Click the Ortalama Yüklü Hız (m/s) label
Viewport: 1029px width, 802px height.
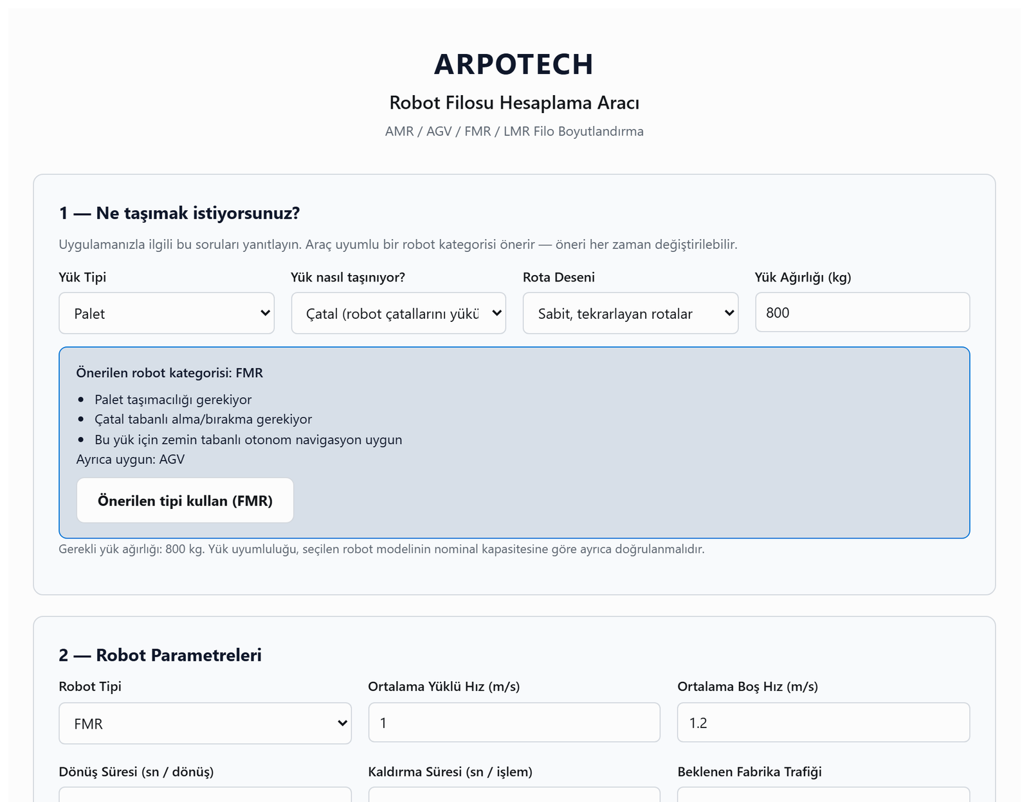click(444, 686)
